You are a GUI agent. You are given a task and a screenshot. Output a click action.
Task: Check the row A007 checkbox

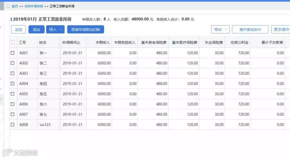point(12,114)
